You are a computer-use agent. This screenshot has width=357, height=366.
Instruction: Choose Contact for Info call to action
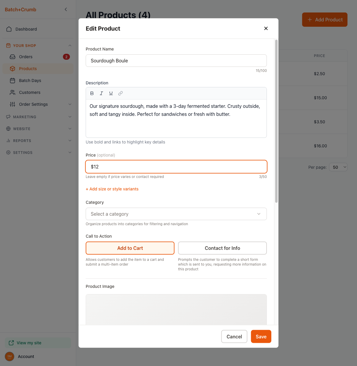coord(222,248)
